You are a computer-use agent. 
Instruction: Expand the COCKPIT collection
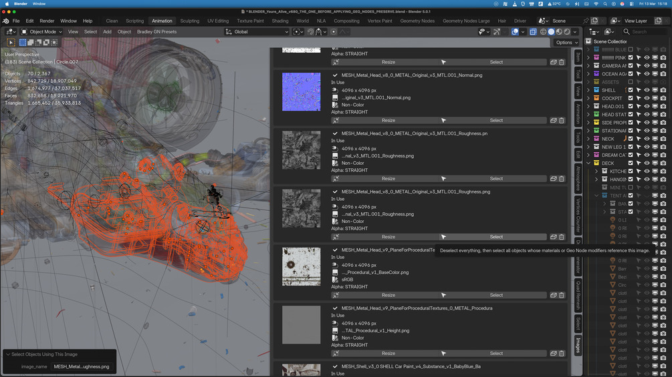point(588,98)
